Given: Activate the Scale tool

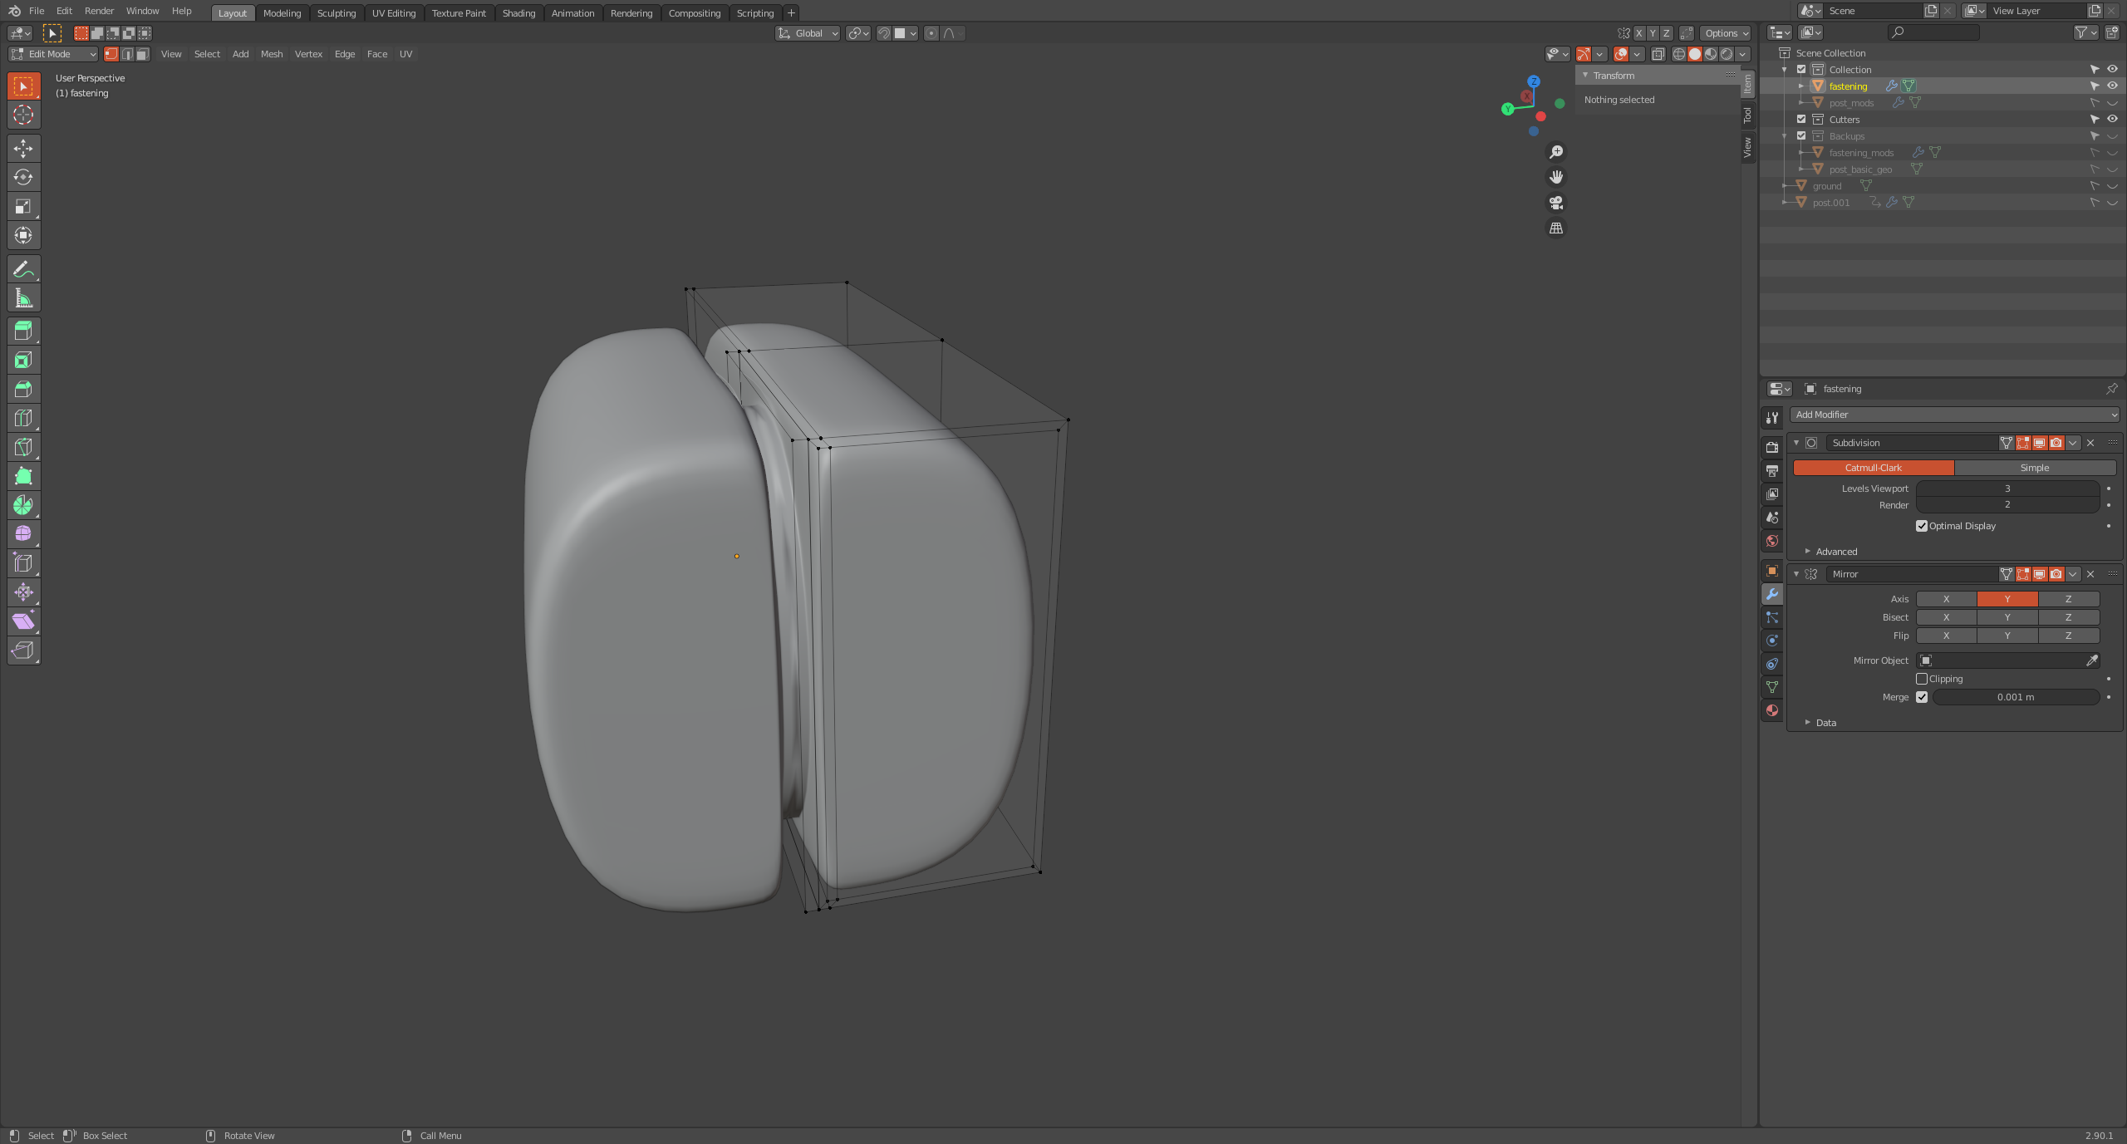Looking at the screenshot, I should 23,206.
